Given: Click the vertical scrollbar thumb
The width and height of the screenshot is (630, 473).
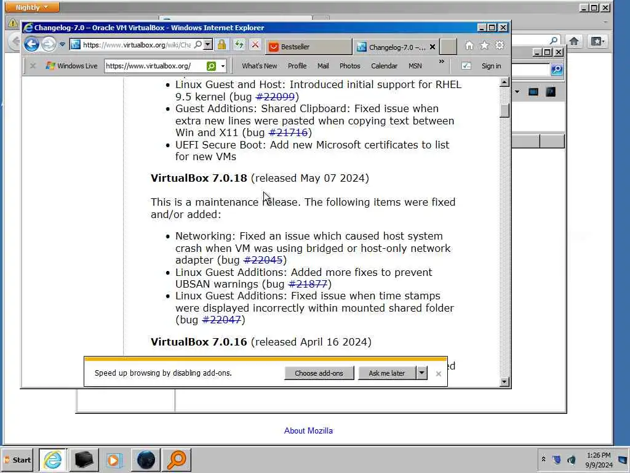Looking at the screenshot, I should tap(504, 111).
